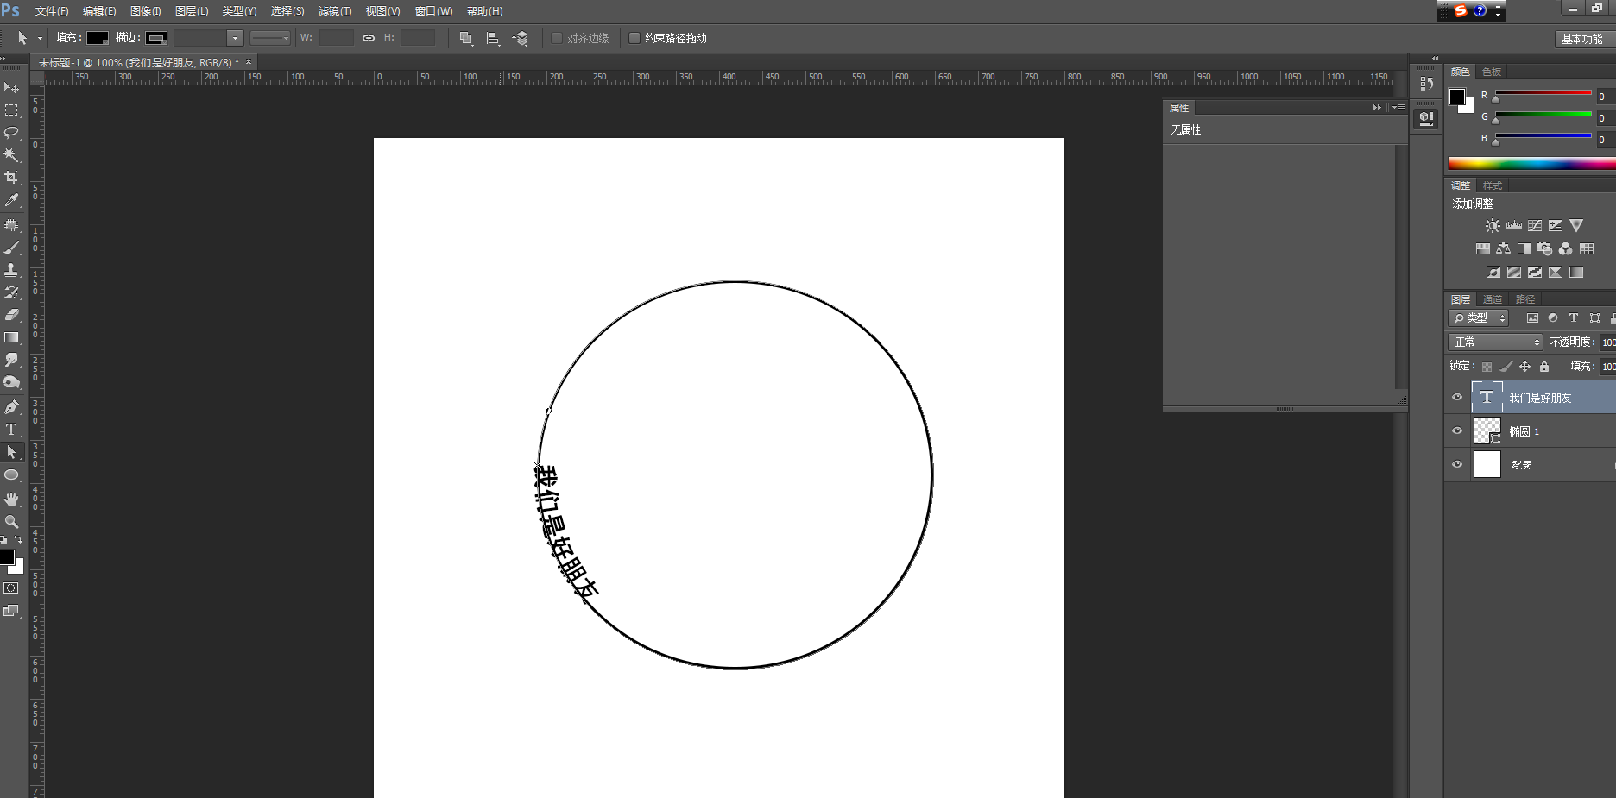Click the 椭圆 1 layer thumbnail

click(1487, 430)
